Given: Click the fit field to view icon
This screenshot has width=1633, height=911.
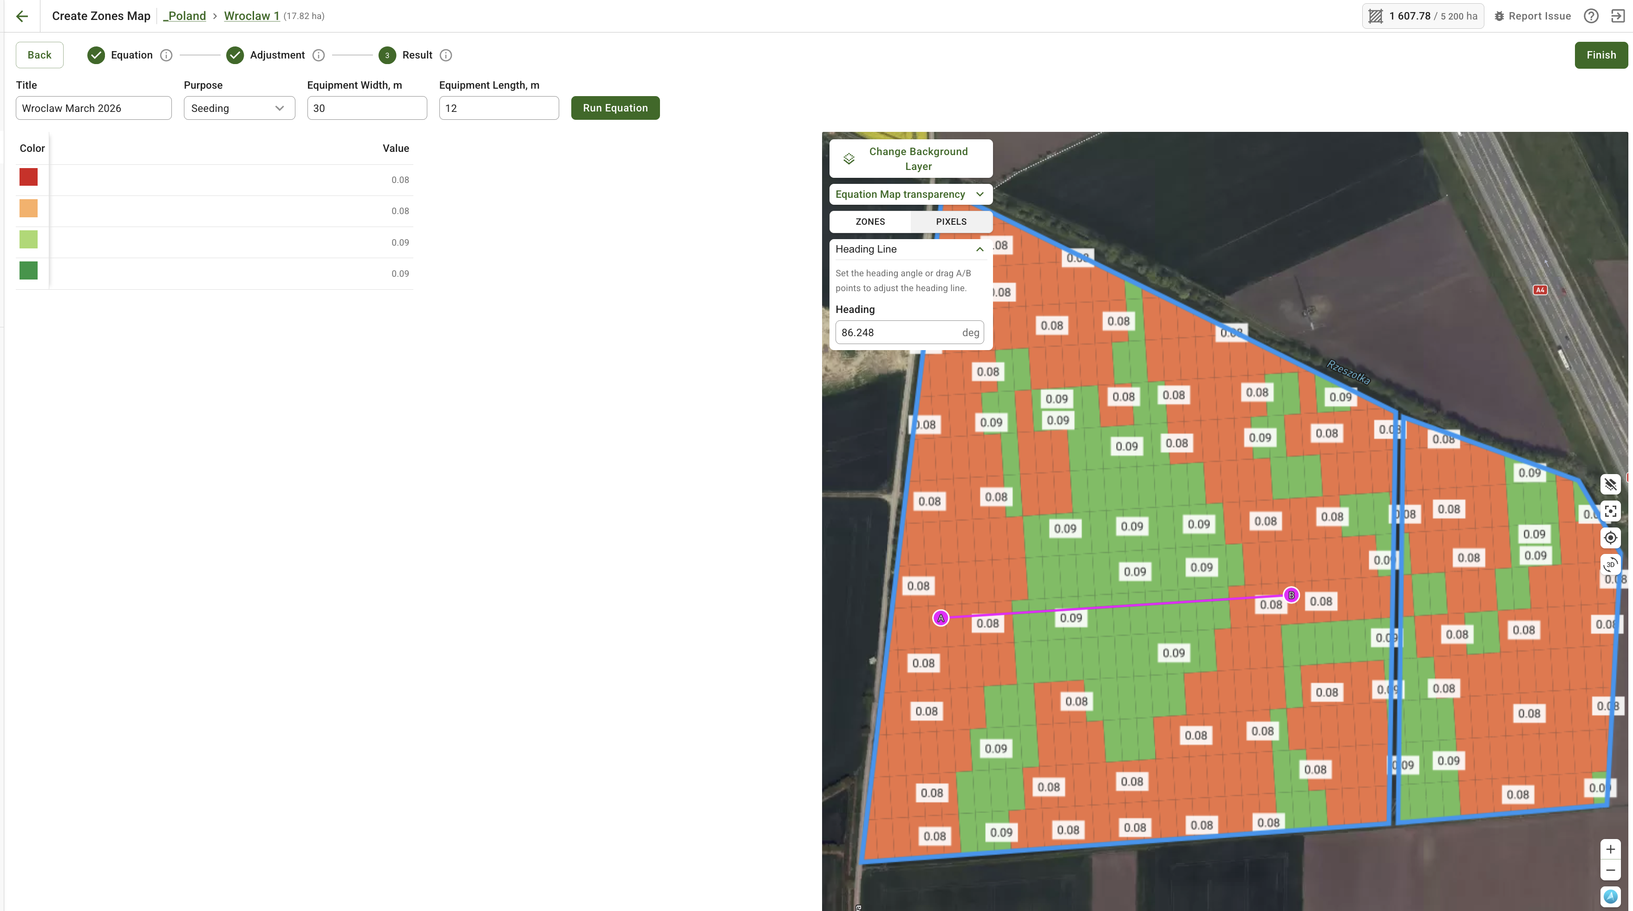Looking at the screenshot, I should [x=1610, y=511].
